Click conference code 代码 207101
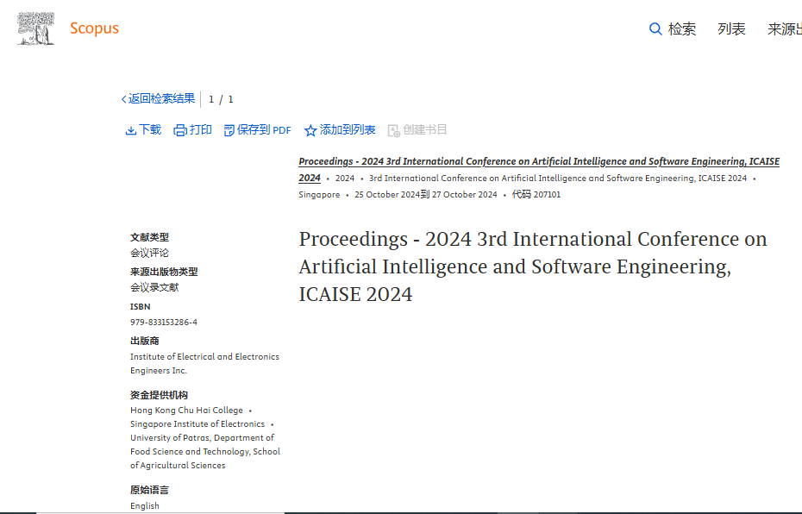 click(x=536, y=194)
